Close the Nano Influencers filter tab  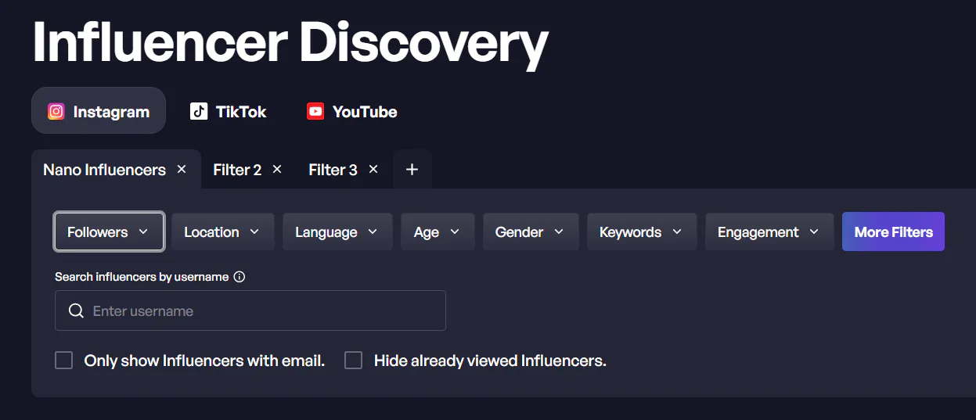(182, 169)
